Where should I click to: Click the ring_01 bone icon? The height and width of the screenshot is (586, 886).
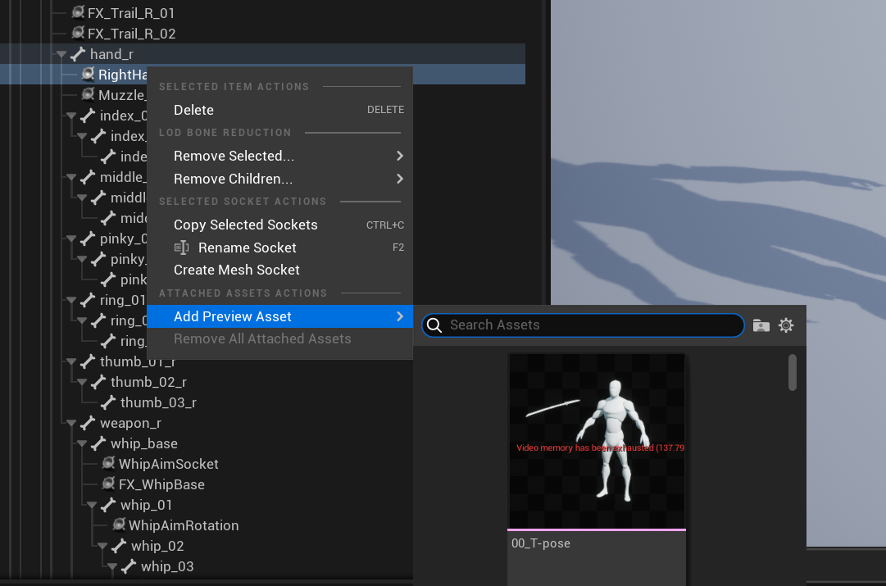(88, 299)
